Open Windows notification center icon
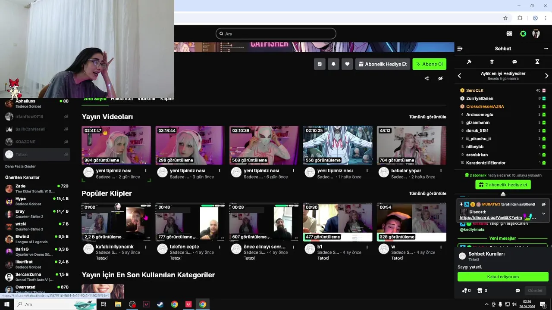The height and width of the screenshot is (310, 552). (543, 304)
